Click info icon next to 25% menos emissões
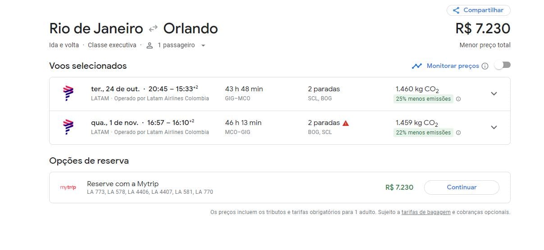The width and height of the screenshot is (544, 250). [x=458, y=99]
